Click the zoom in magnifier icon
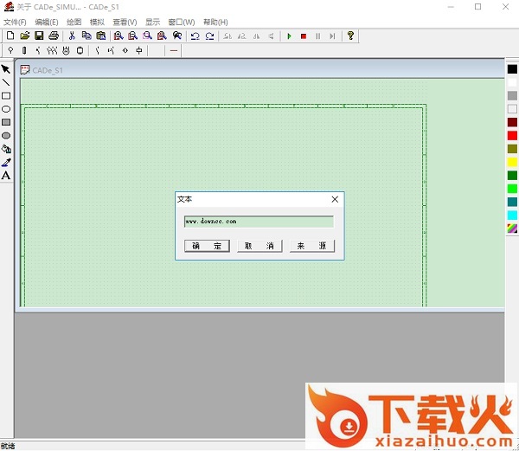This screenshot has width=519, height=451. [x=119, y=35]
